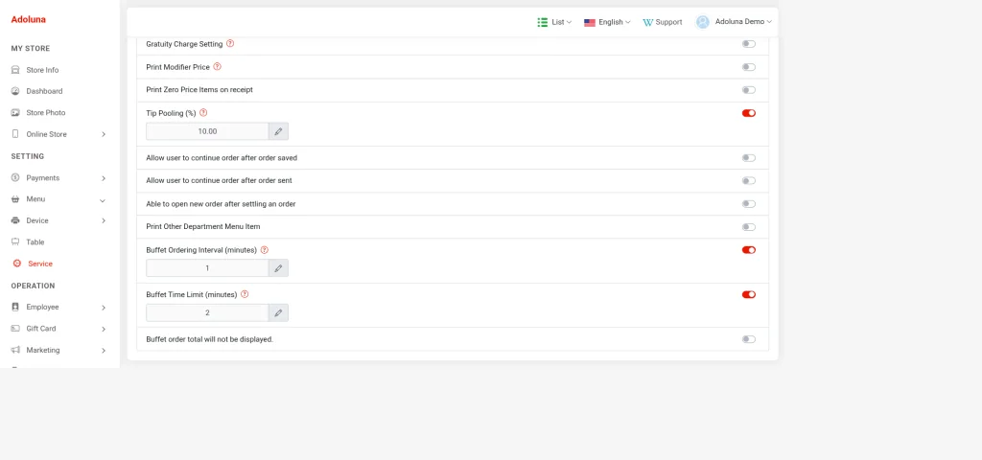Expand Payments submenu chevron
The width and height of the screenshot is (982, 460).
pyautogui.click(x=104, y=178)
